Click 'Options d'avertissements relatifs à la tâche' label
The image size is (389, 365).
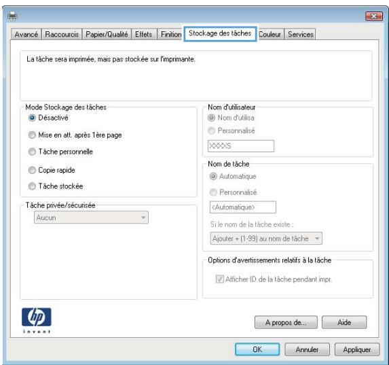pos(270,260)
